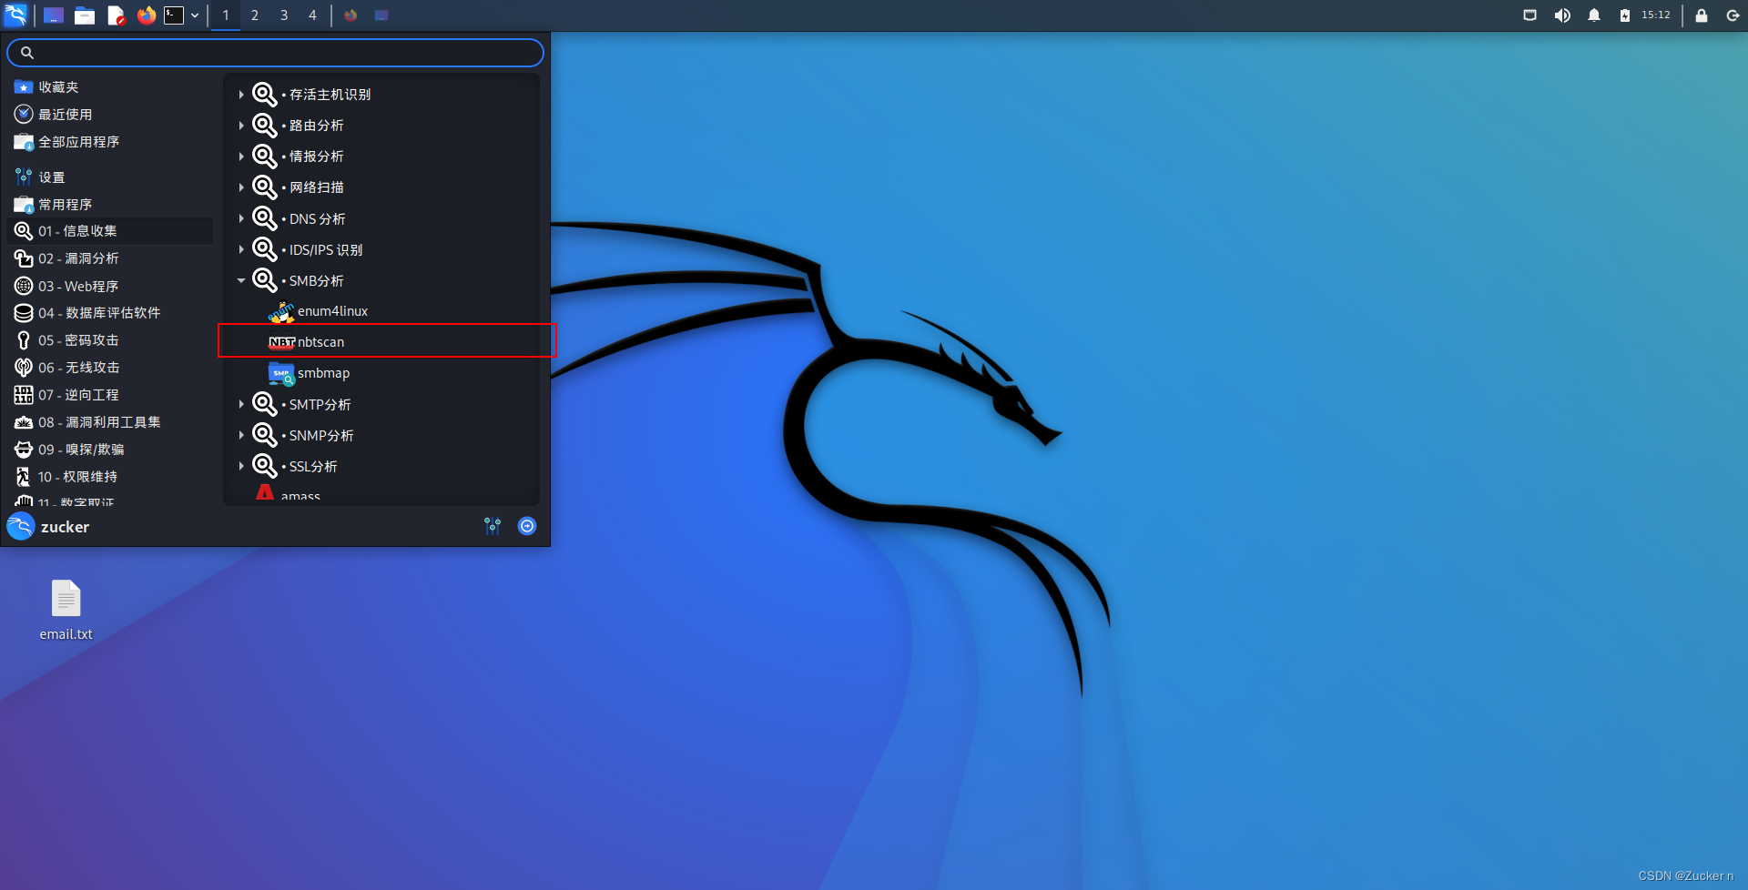Select 06 - 无线攻击 category
The image size is (1748, 890).
tap(110, 368)
